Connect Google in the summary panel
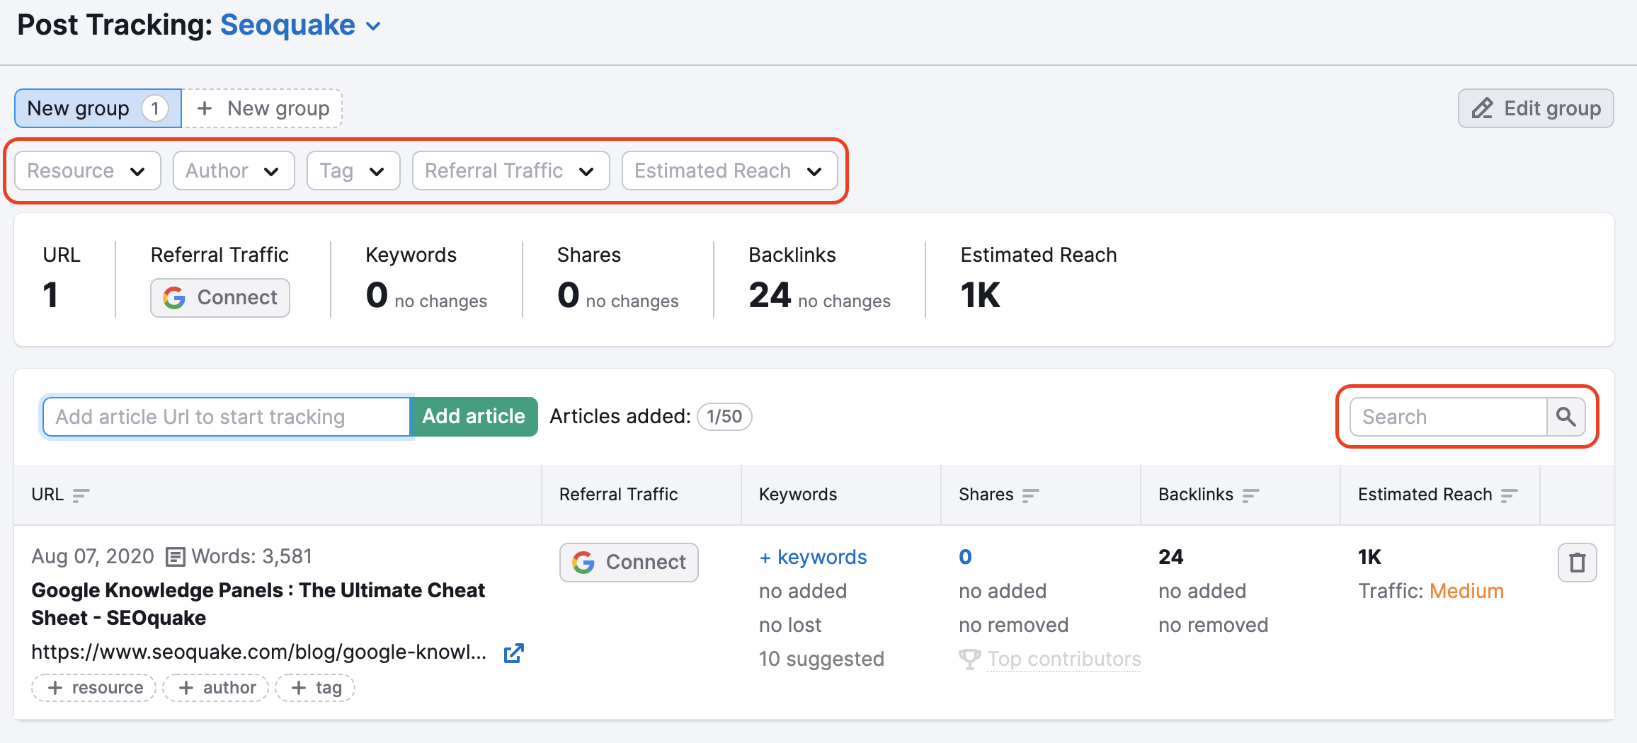Viewport: 1637px width, 743px height. (x=220, y=297)
